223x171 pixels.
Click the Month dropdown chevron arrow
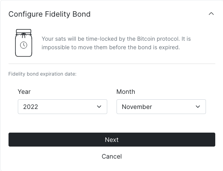[198, 107]
